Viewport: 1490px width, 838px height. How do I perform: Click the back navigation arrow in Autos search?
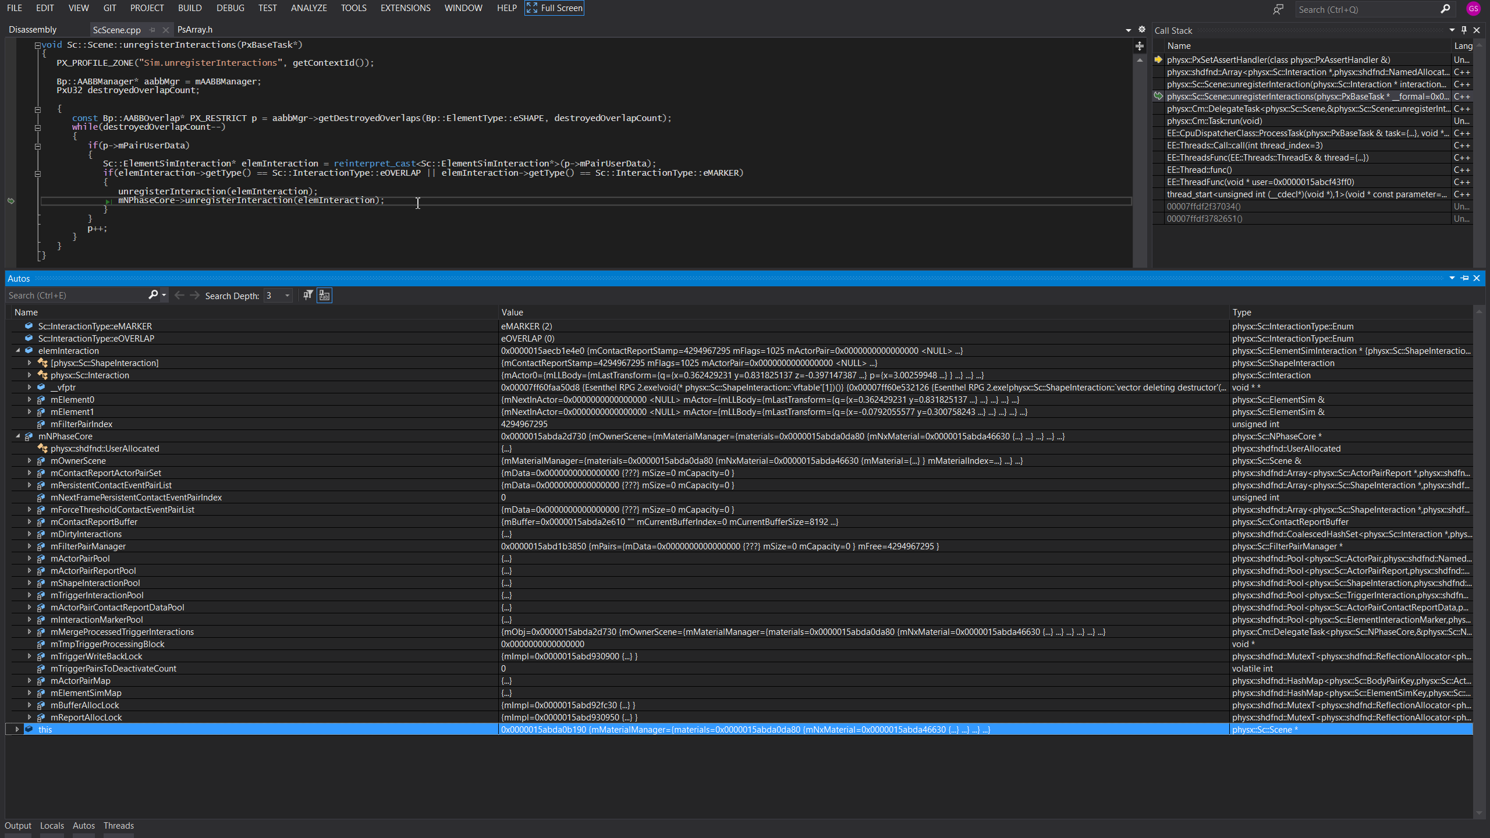pyautogui.click(x=179, y=295)
